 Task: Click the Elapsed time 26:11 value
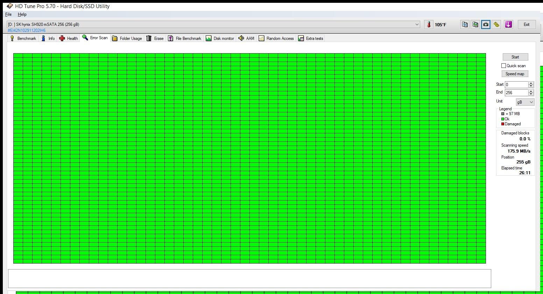coord(525,173)
